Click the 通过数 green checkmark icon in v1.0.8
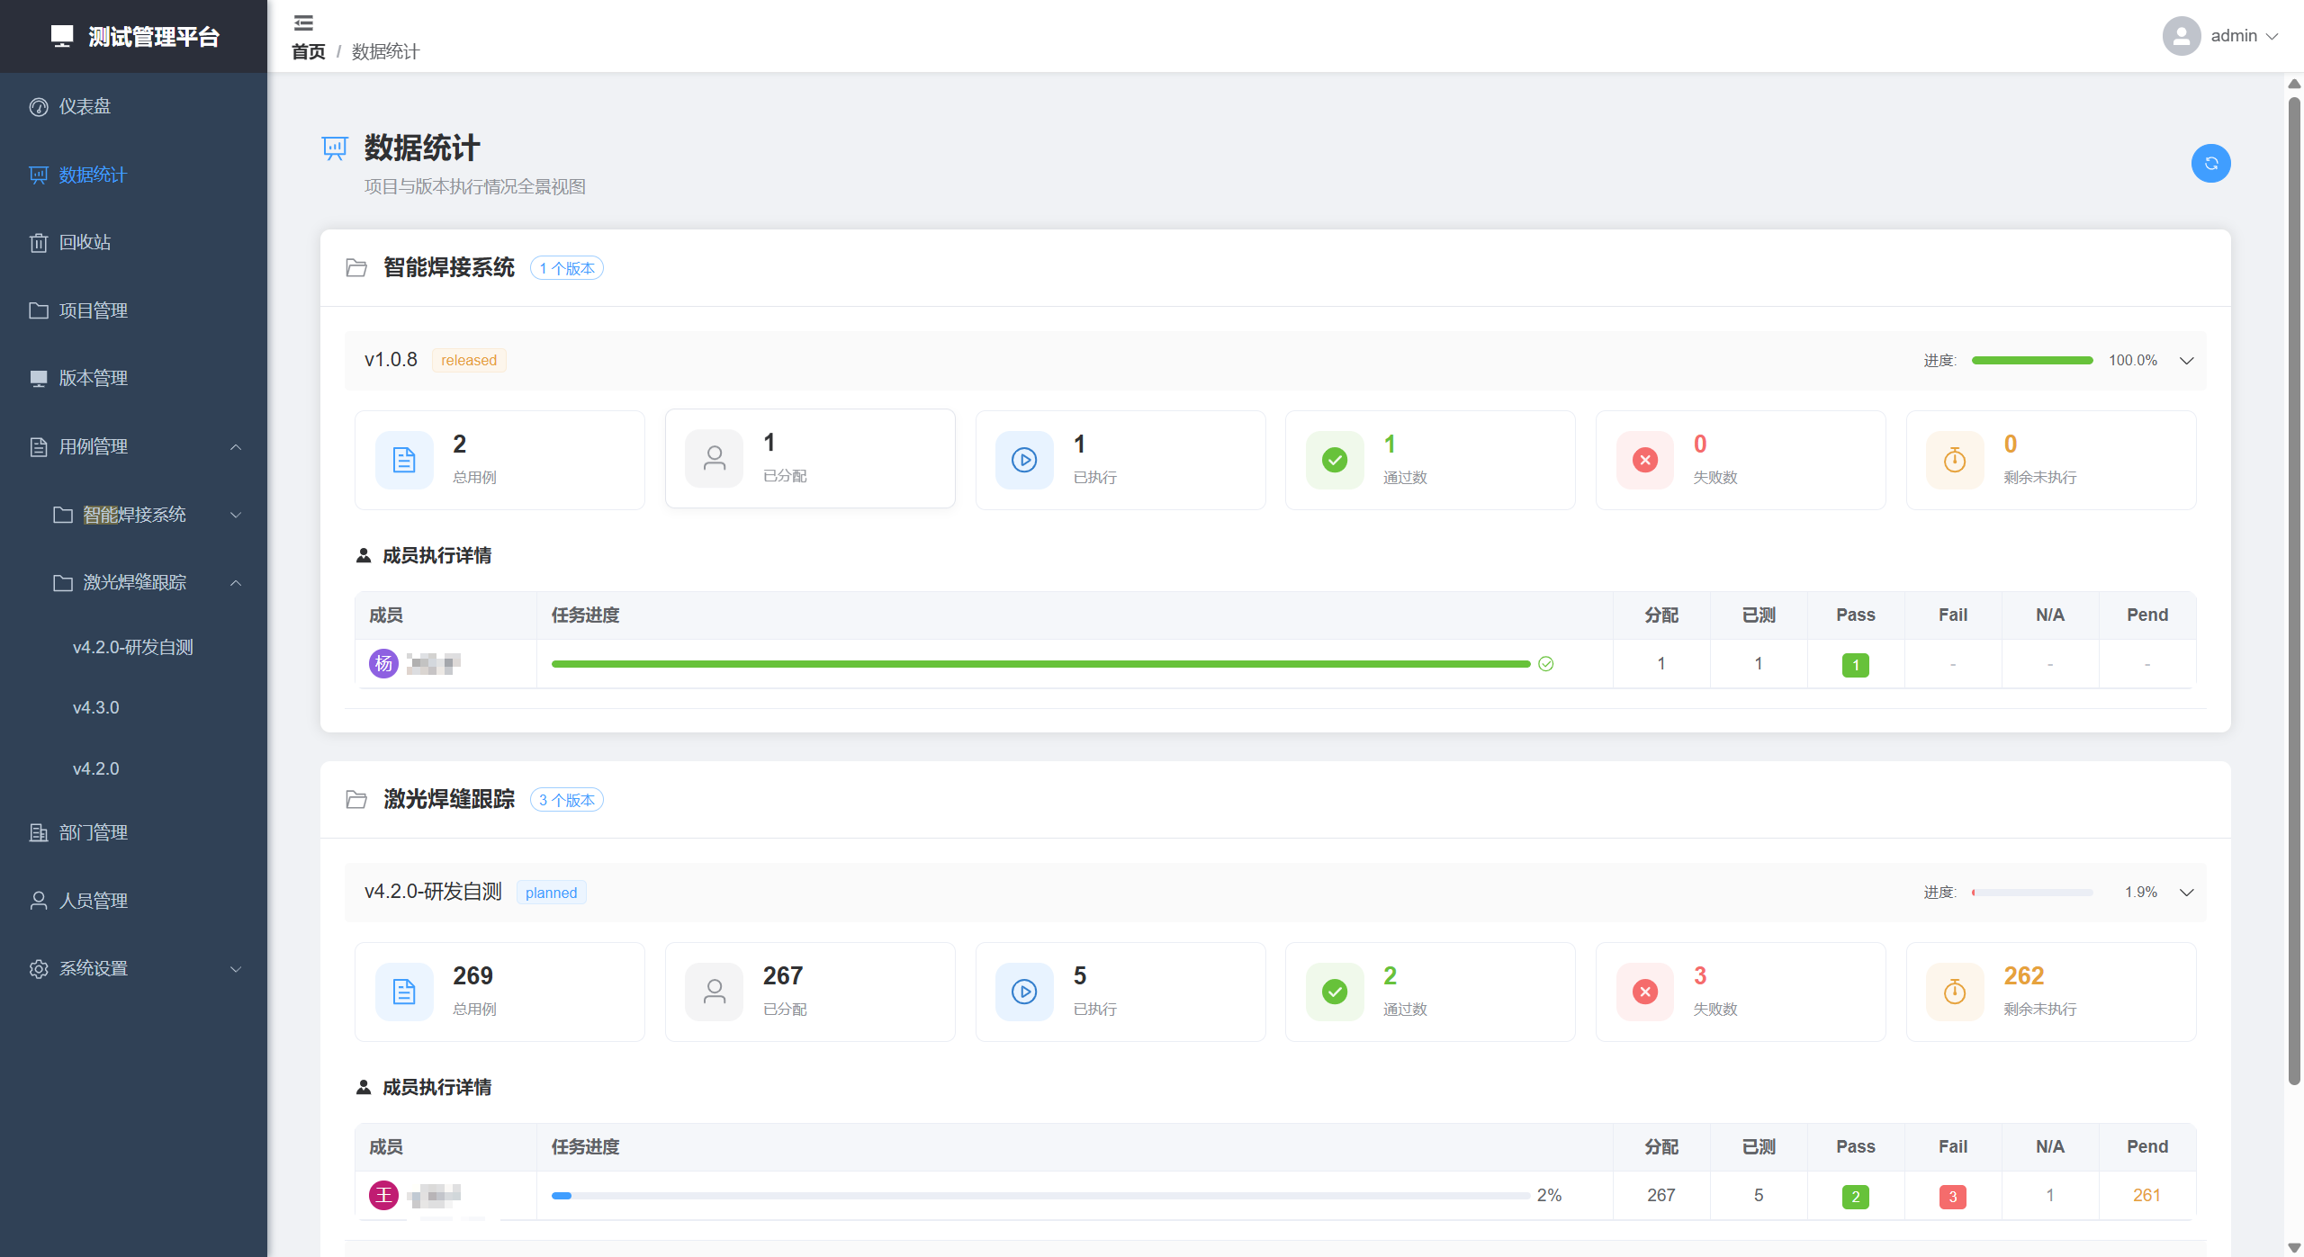The image size is (2304, 1257). click(1334, 460)
